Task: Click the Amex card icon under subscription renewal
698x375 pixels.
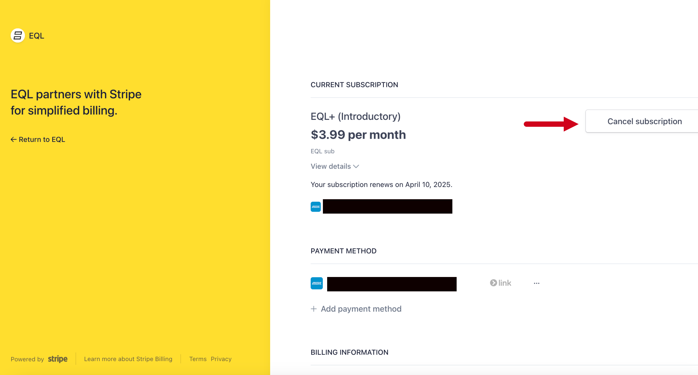Action: [x=316, y=207]
